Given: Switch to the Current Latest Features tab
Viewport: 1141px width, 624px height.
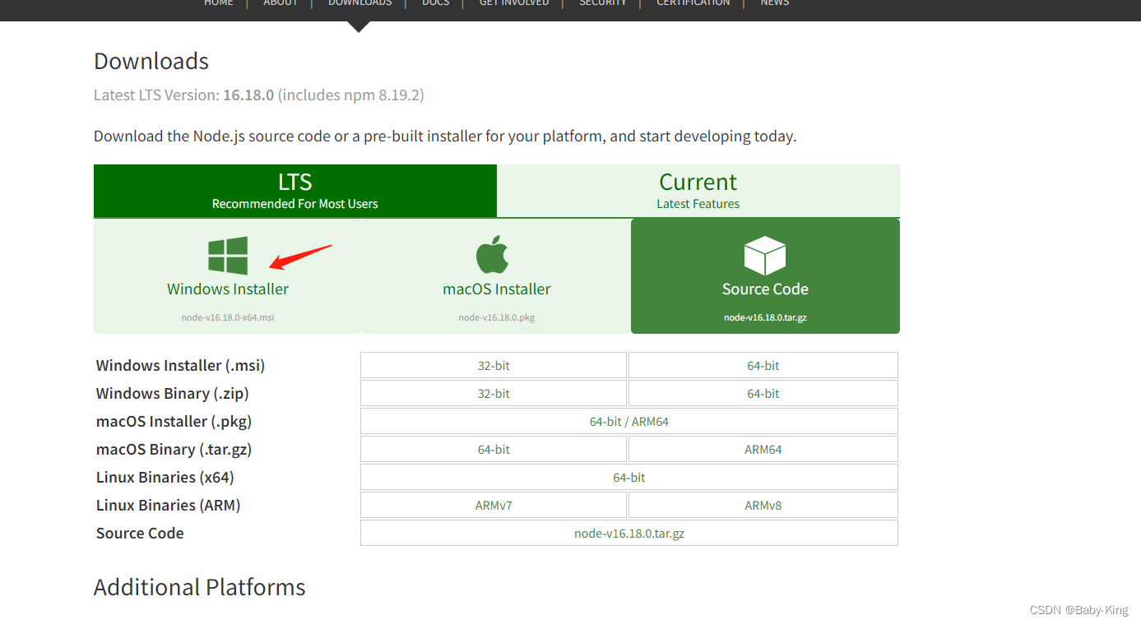Looking at the screenshot, I should 698,190.
